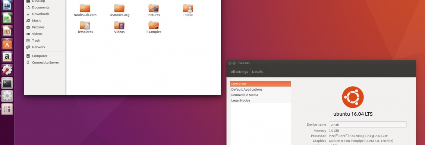Viewport: 425px width, 145px height.
Task: Click the Details button beside All Settings
Action: click(257, 72)
